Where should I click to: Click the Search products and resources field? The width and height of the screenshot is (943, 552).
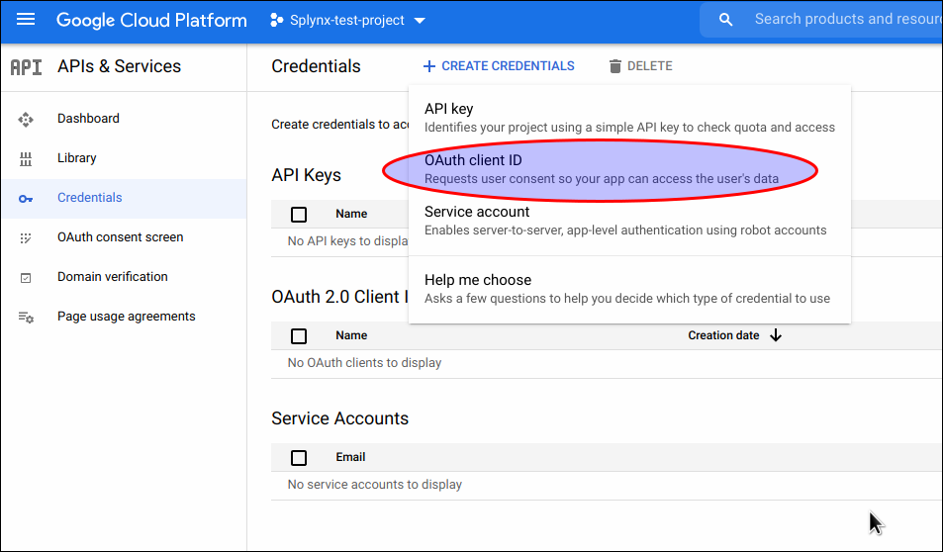(x=841, y=19)
